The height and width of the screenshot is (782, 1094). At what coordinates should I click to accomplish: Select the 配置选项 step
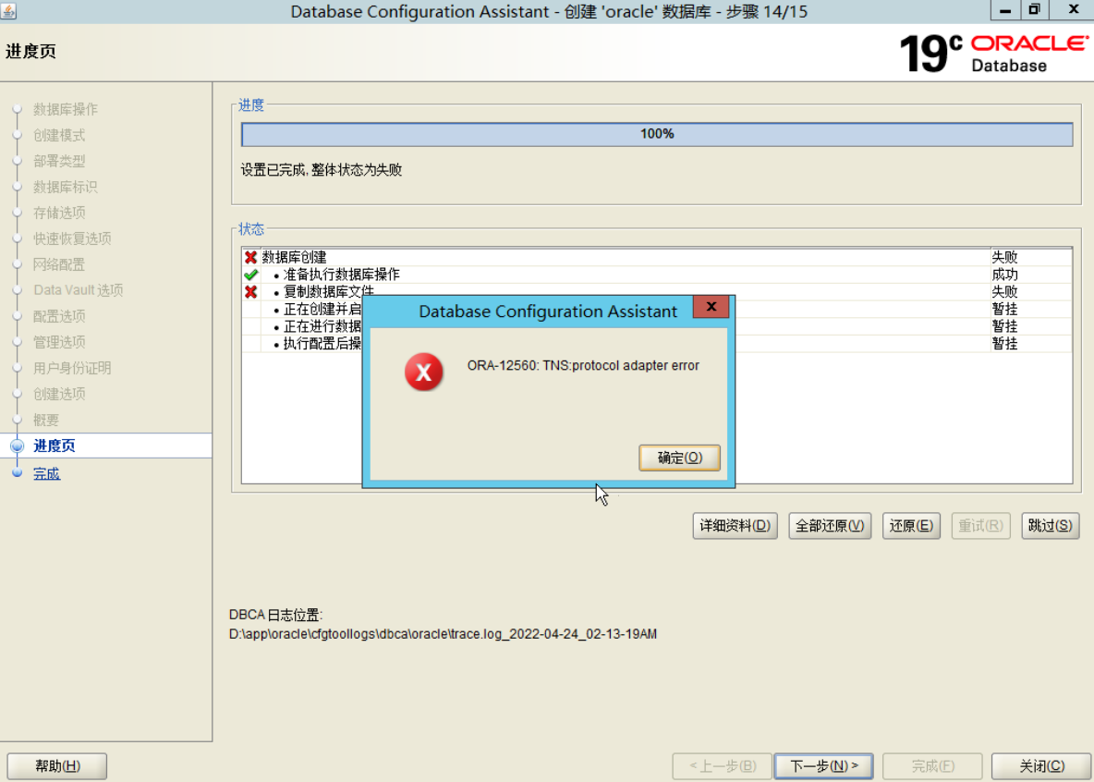[59, 316]
